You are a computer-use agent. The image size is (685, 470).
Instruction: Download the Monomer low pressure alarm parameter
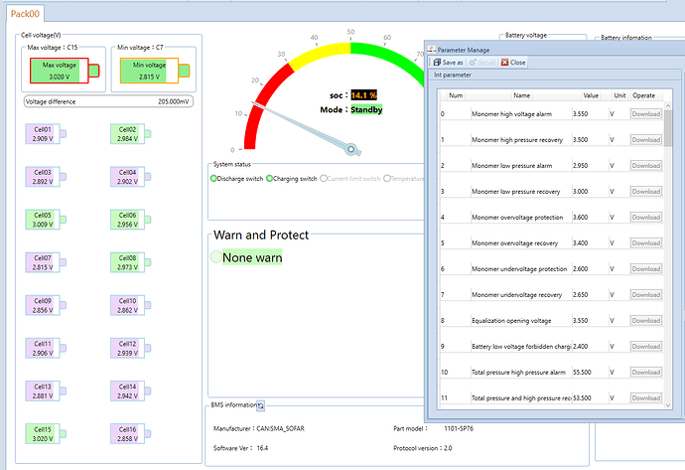pos(645,166)
